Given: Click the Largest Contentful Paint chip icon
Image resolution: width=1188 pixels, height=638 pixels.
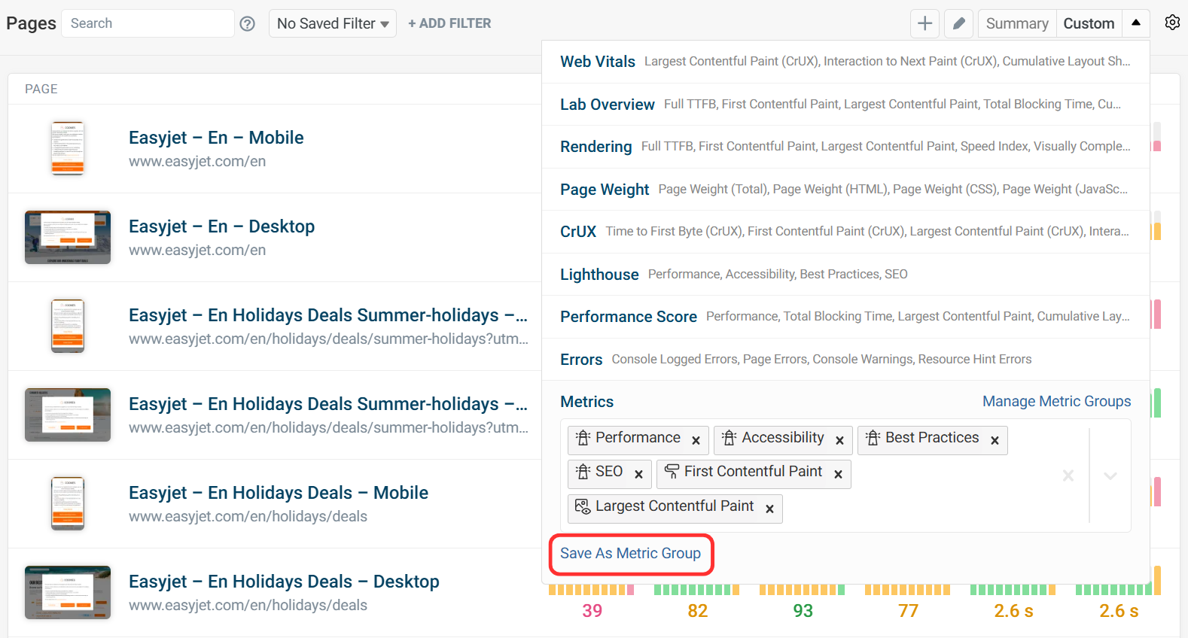Looking at the screenshot, I should click(x=583, y=506).
